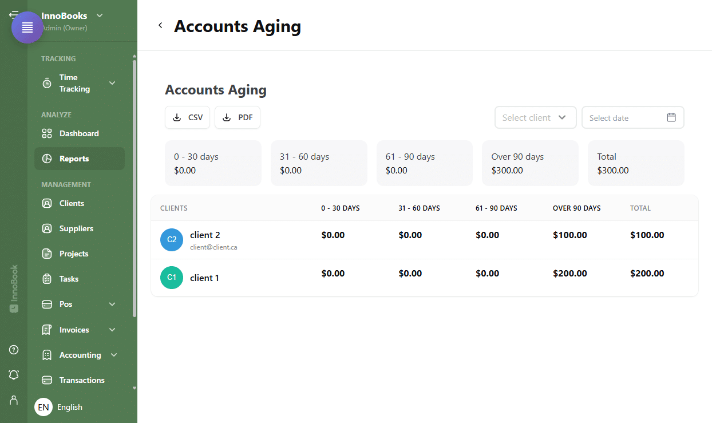The width and height of the screenshot is (712, 423).
Task: Export report with PDF button
Action: coord(238,117)
